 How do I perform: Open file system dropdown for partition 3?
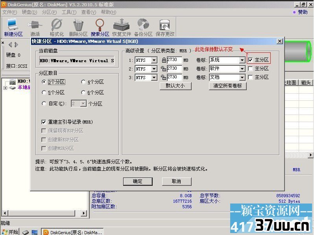[x=154, y=77]
